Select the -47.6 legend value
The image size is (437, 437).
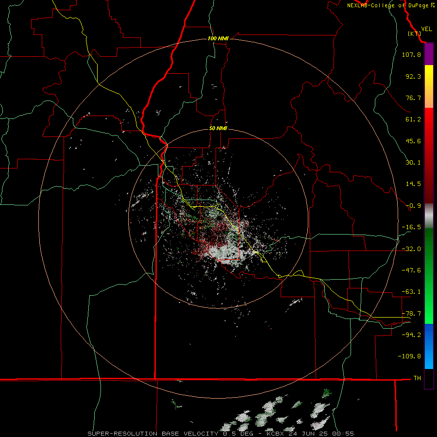[x=411, y=270]
